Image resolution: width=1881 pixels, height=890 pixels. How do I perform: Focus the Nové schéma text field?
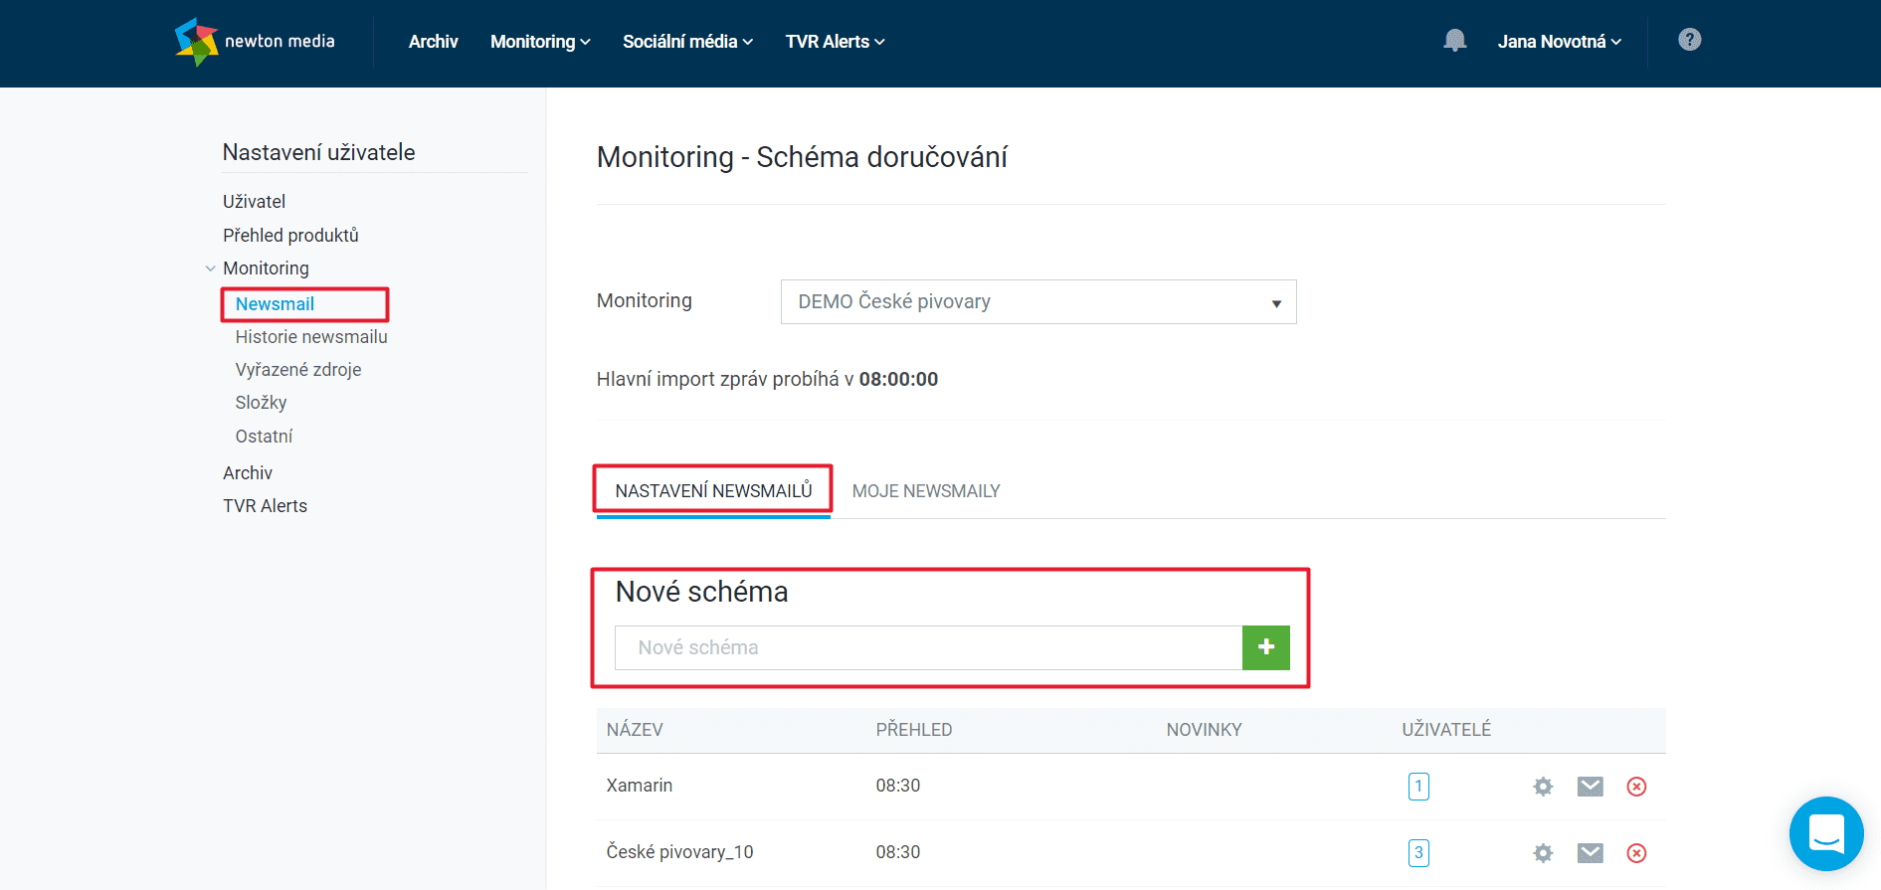tap(928, 647)
